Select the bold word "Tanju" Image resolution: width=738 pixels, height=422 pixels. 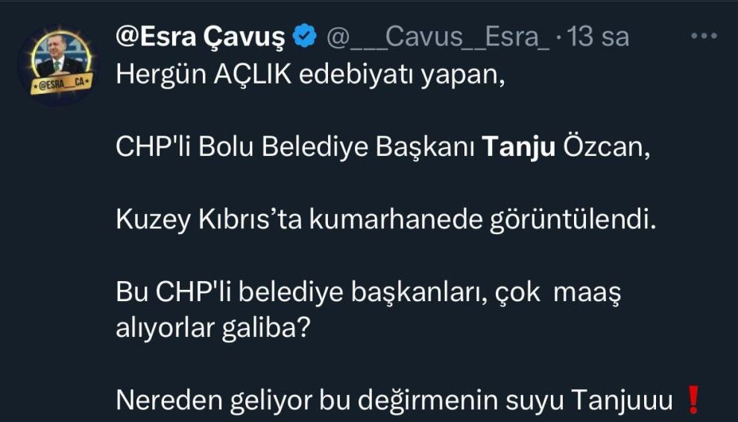coord(519,148)
